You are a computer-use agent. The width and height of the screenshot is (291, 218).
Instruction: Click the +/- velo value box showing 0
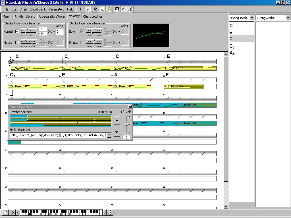pos(126,137)
